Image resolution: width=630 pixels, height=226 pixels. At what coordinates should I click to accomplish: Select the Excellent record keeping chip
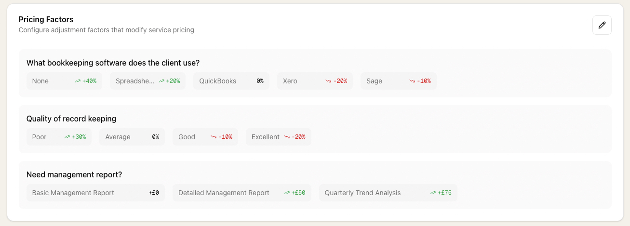[279, 137]
